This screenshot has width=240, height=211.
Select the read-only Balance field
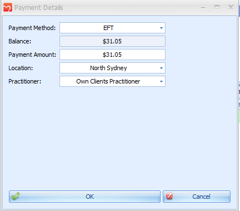[112, 41]
